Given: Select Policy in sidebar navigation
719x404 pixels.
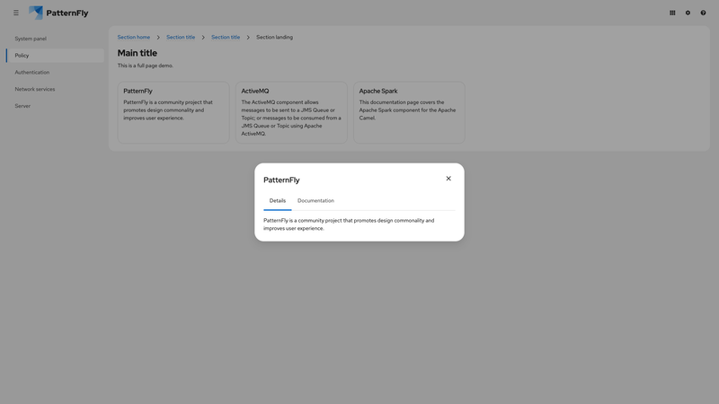Looking at the screenshot, I should [55, 56].
